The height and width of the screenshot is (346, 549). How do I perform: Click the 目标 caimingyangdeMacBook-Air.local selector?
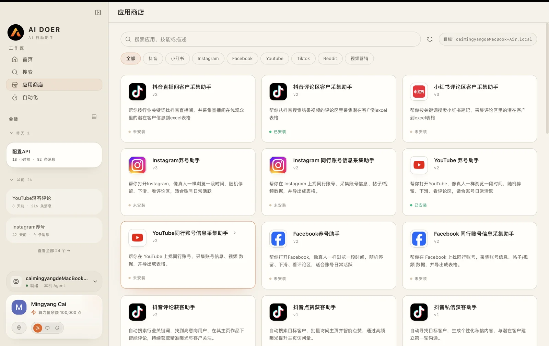488,39
